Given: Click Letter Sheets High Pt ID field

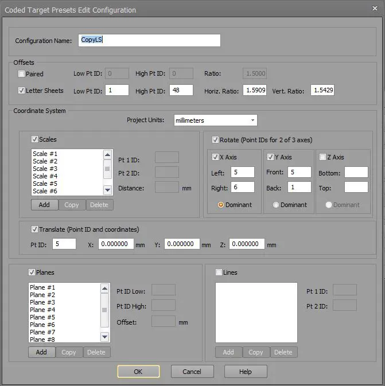Looking at the screenshot, I should point(181,90).
